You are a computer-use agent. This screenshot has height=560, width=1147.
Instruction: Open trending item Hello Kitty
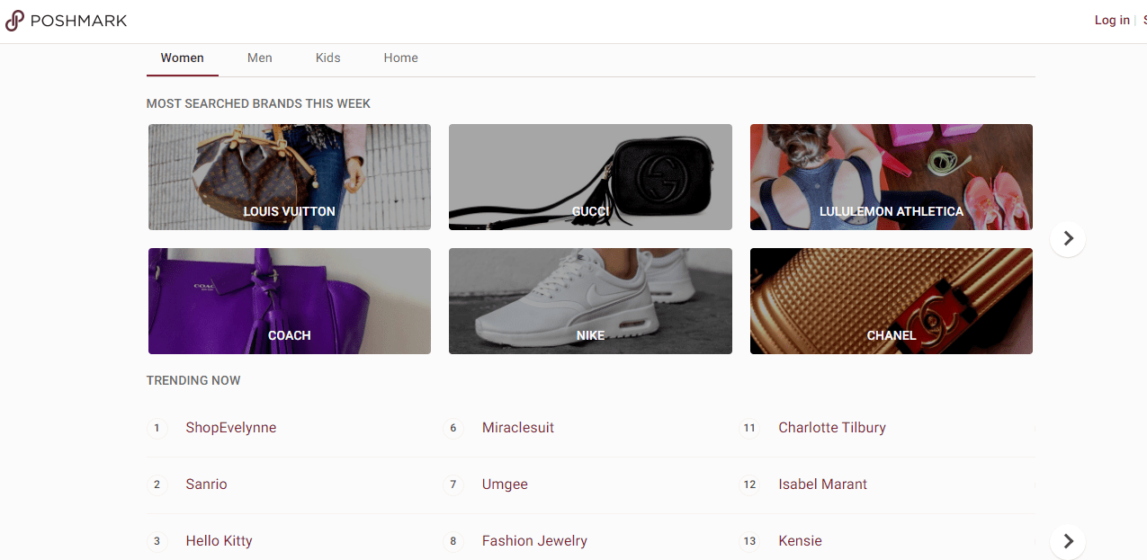[220, 541]
